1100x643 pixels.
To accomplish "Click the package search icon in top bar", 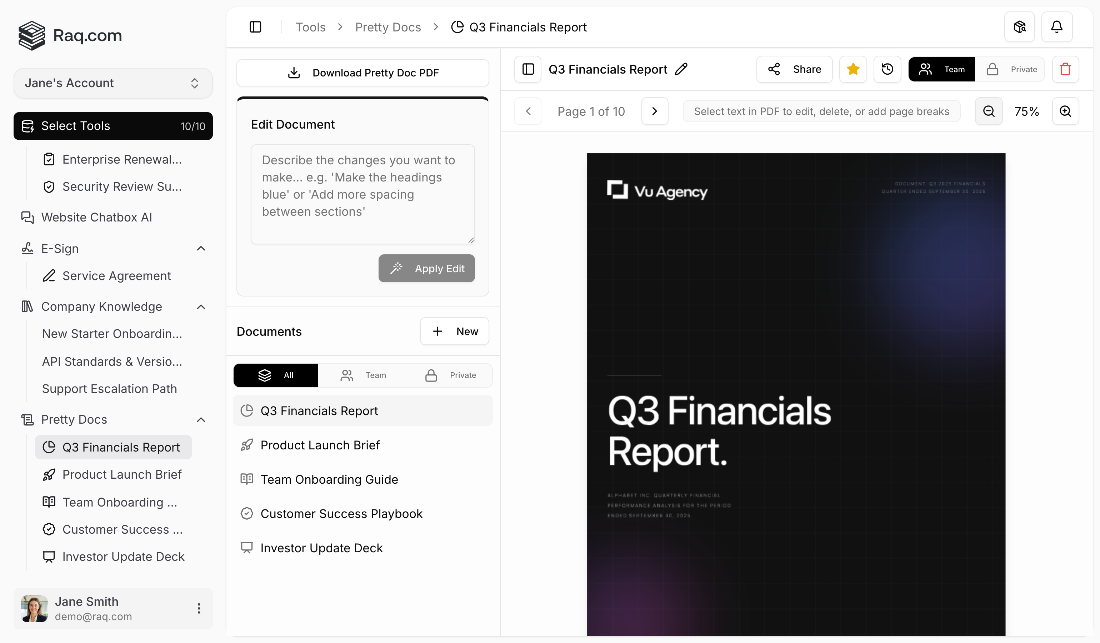I will click(x=1019, y=27).
